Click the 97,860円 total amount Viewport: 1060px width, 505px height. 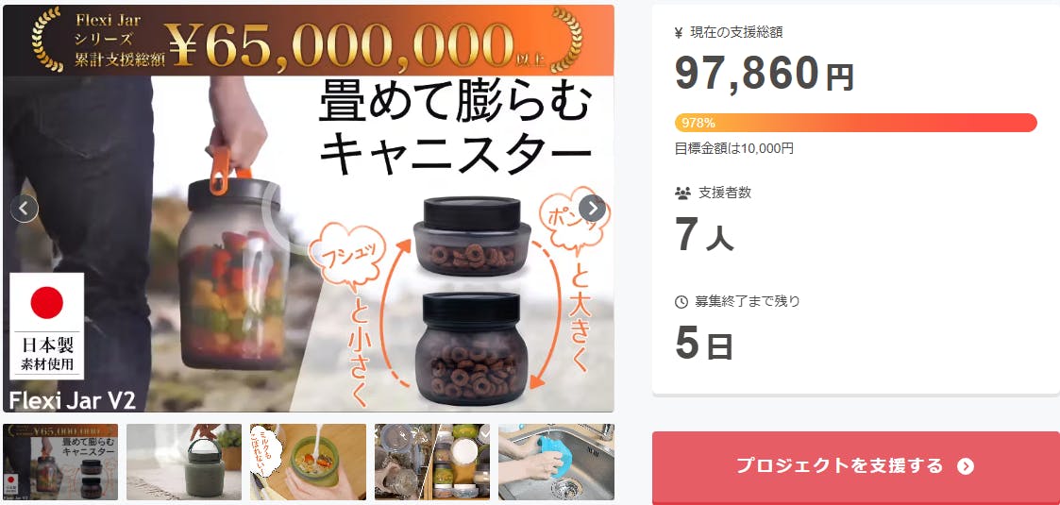[x=765, y=74]
